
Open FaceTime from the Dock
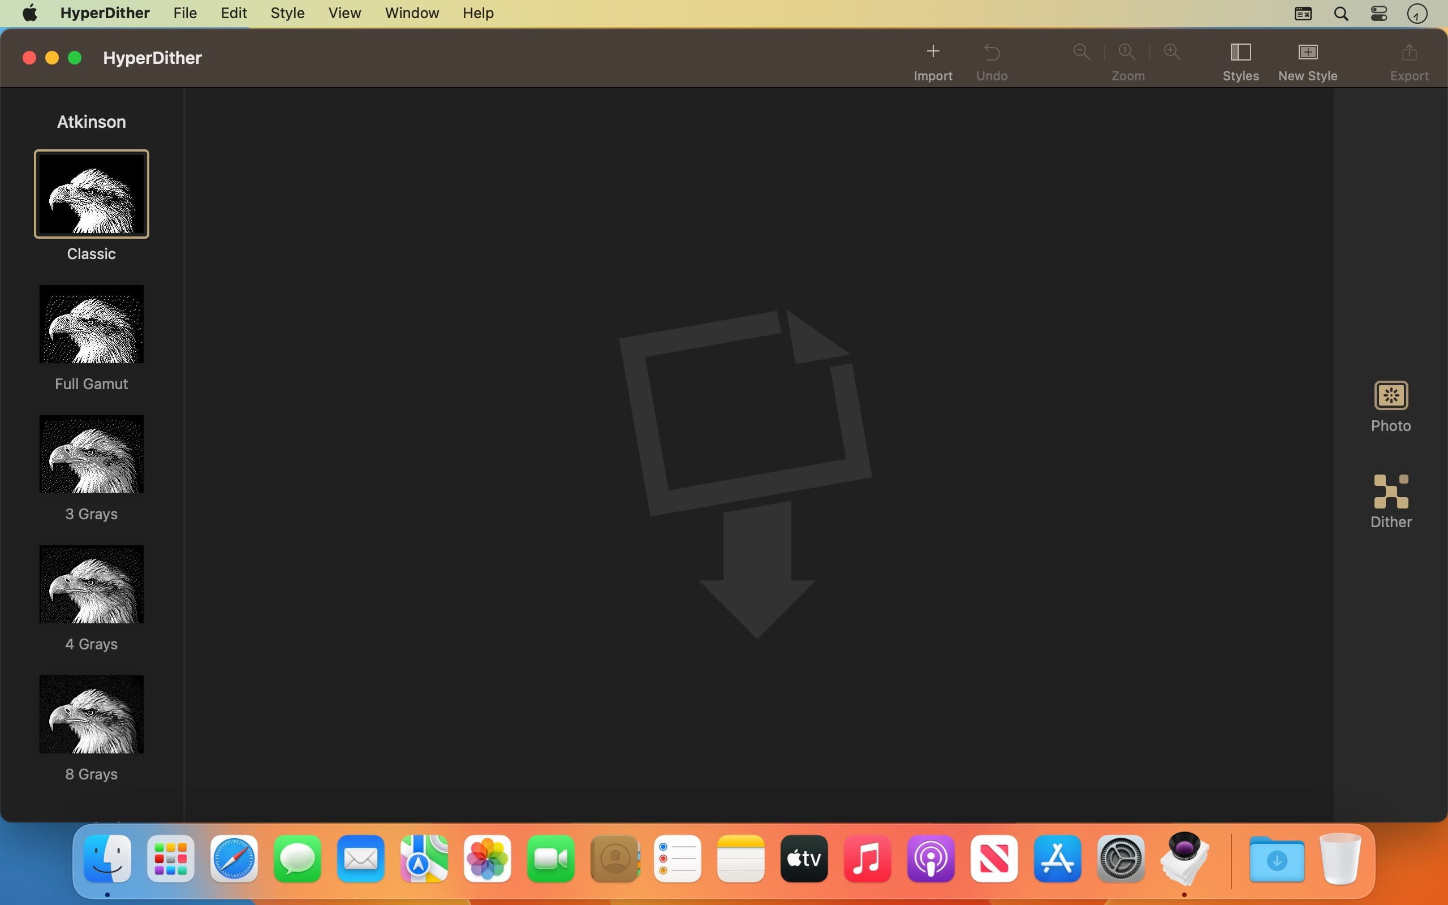pos(551,858)
